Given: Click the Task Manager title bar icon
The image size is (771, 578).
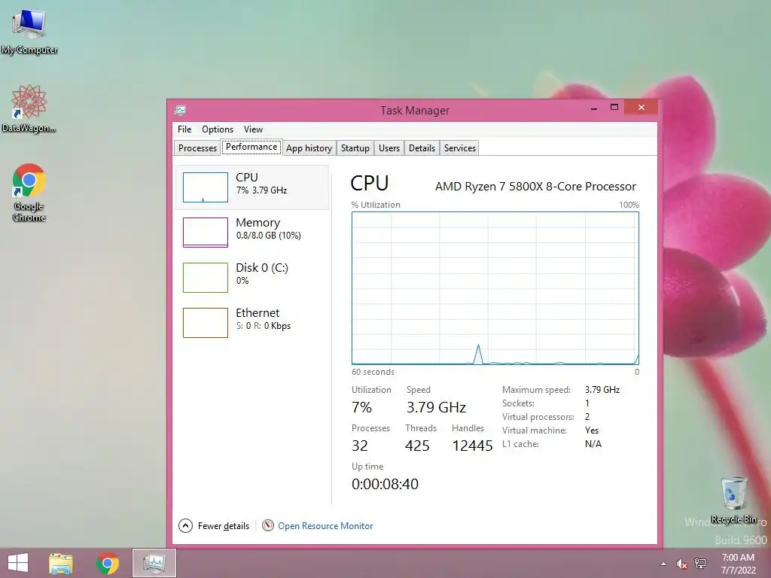Looking at the screenshot, I should pyautogui.click(x=180, y=110).
